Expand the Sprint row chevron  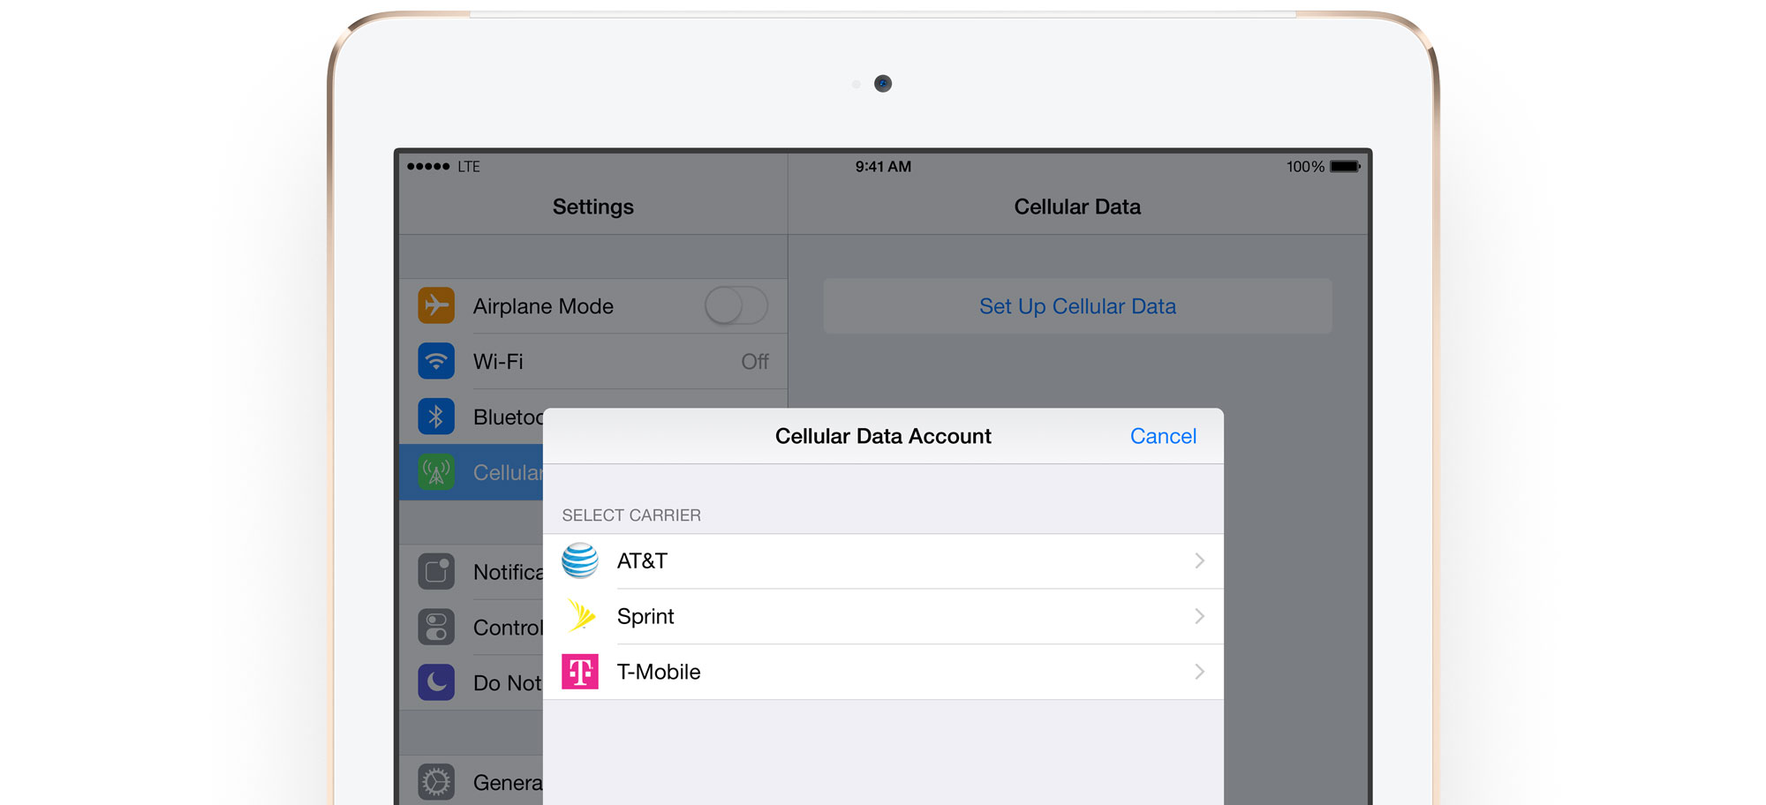(1199, 616)
